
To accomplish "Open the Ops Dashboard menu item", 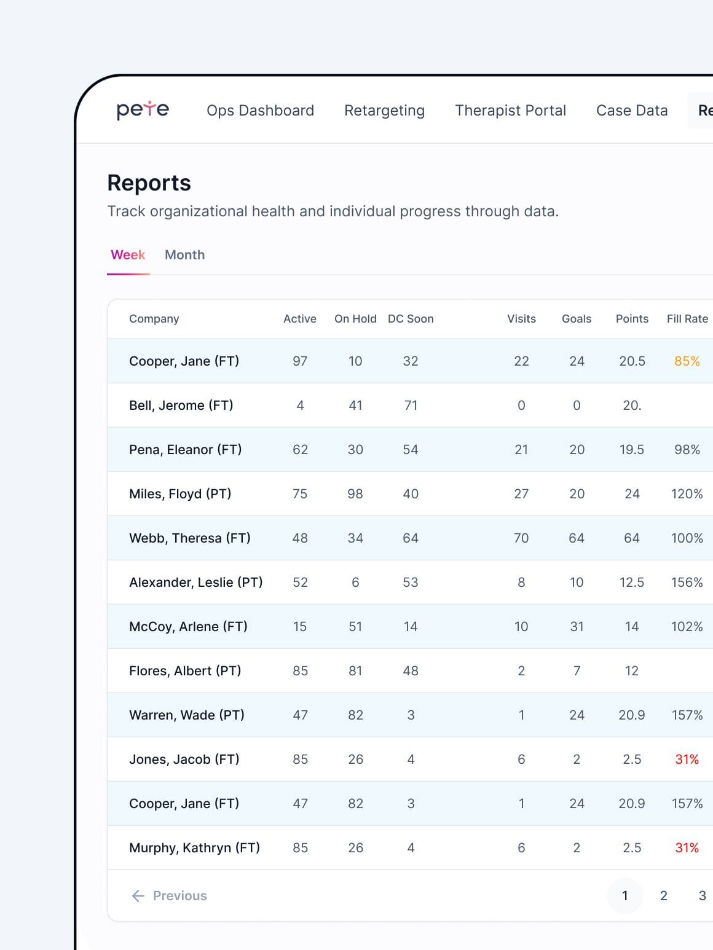I will tap(260, 111).
